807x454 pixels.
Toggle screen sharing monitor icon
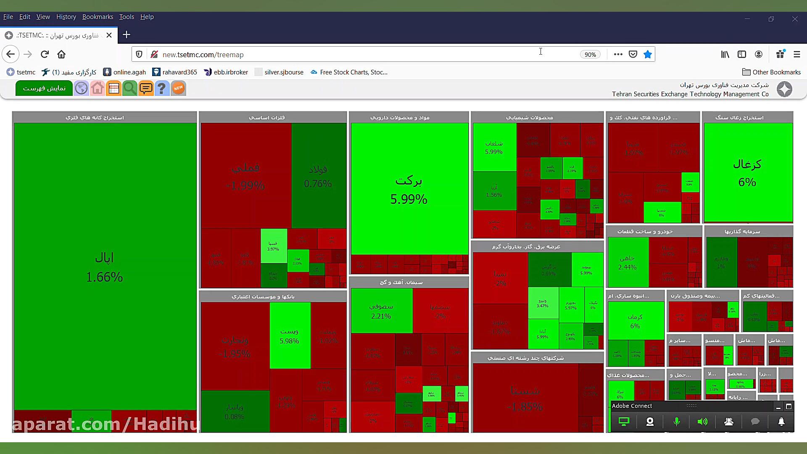[x=624, y=422]
